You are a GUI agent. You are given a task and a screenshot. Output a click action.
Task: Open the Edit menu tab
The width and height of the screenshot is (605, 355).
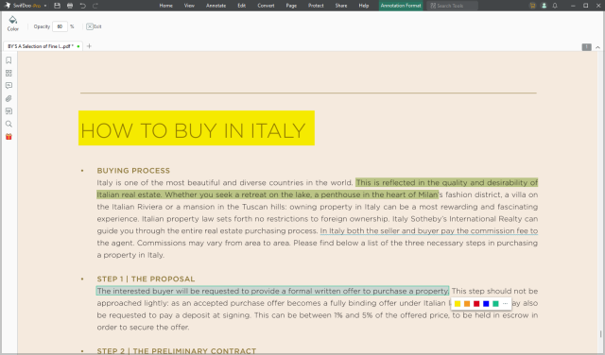point(242,6)
